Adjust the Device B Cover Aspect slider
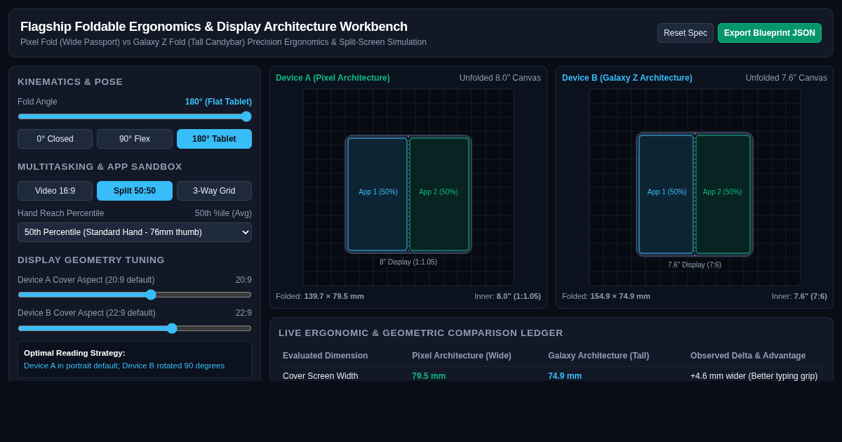 tap(135, 328)
